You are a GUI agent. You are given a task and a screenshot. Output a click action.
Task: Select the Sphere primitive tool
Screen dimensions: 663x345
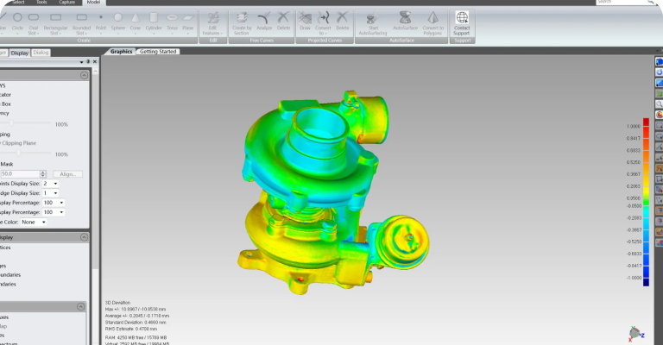117,21
